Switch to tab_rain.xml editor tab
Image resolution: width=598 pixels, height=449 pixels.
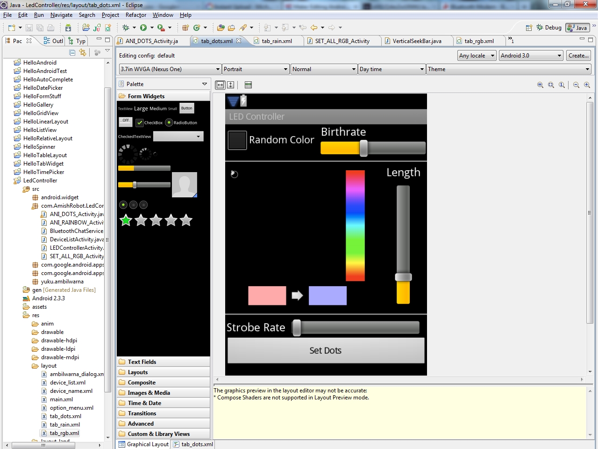click(x=277, y=41)
